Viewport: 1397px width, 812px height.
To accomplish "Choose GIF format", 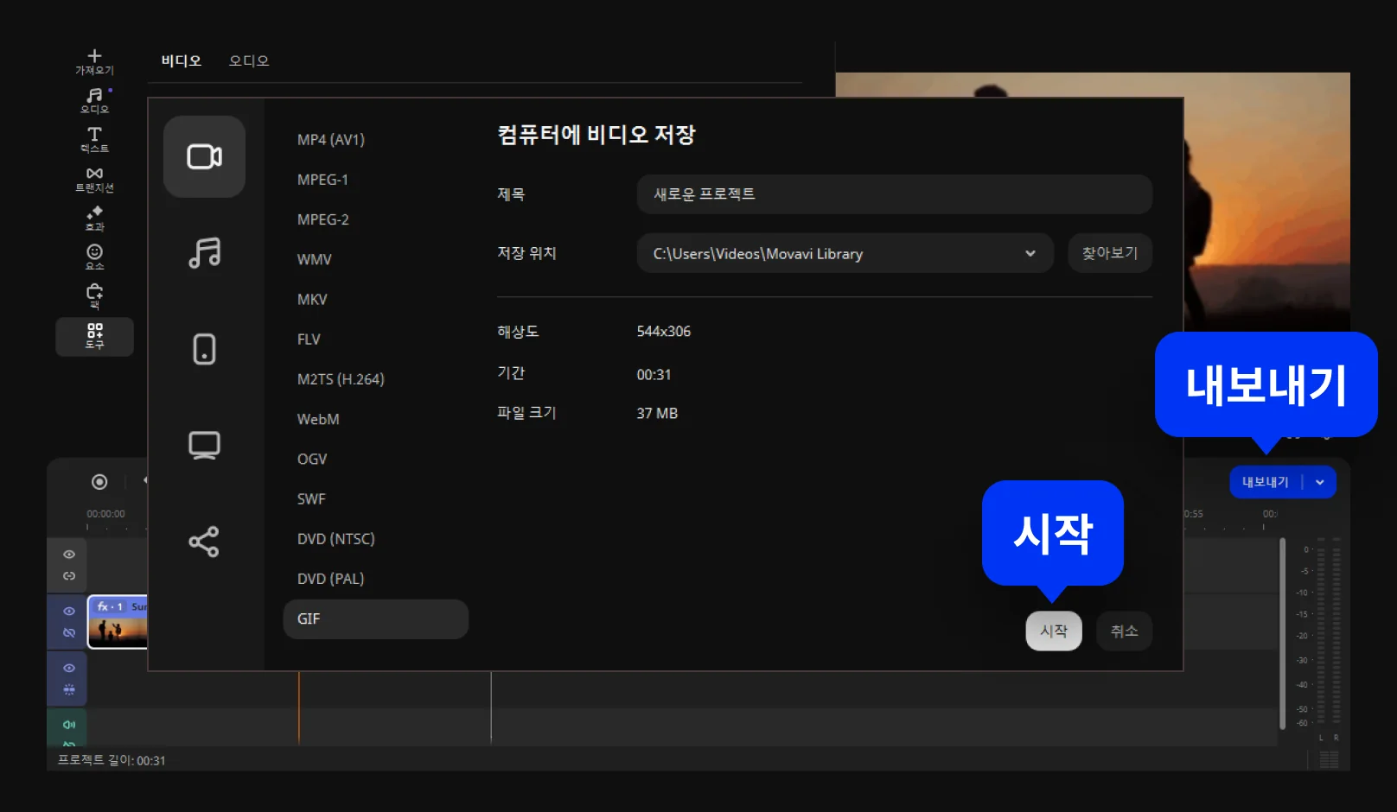I will coord(375,619).
